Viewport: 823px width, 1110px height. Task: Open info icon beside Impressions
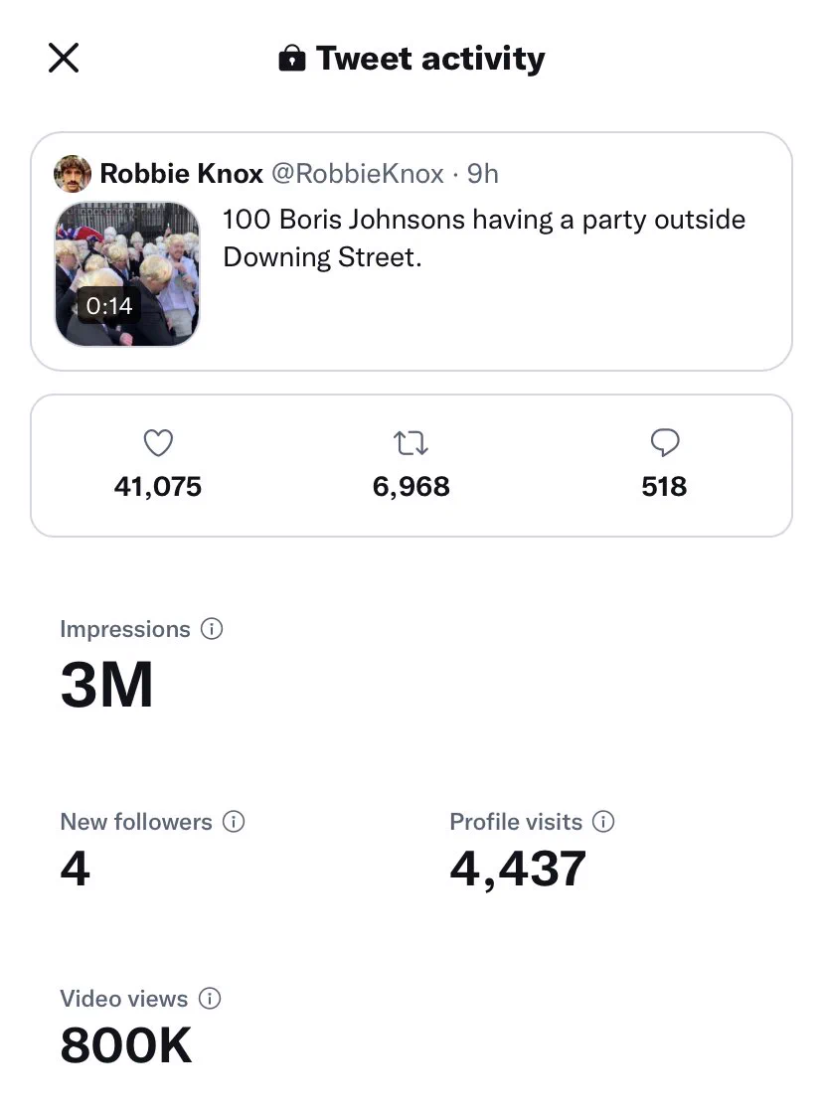coord(212,629)
